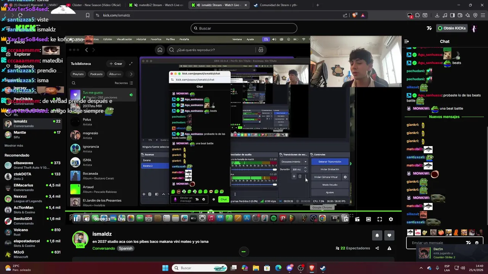Open recommended channel elapostadorcol
The height and width of the screenshot is (274, 488).
pos(32,243)
